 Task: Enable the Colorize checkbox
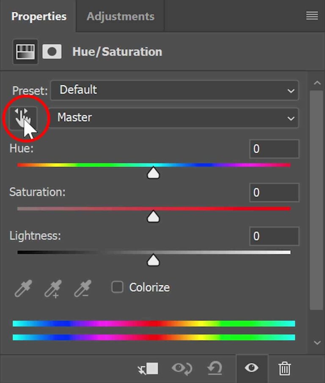point(117,287)
